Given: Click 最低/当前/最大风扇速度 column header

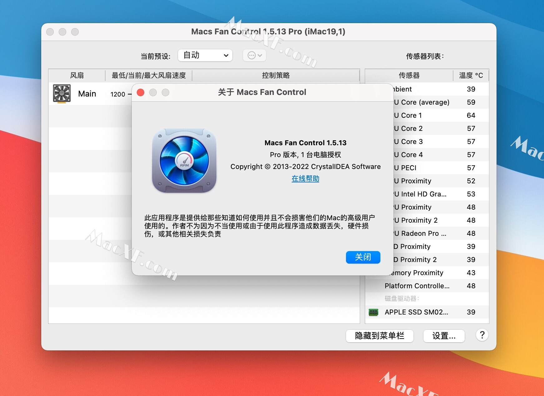Looking at the screenshot, I should pyautogui.click(x=149, y=75).
